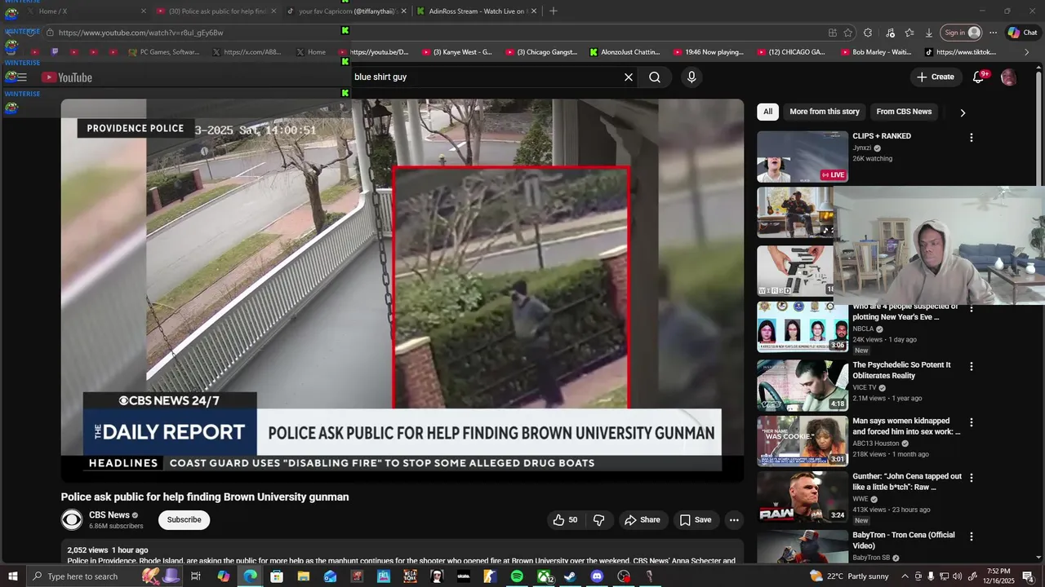
Task: Like the video with thumbs up
Action: [565, 520]
